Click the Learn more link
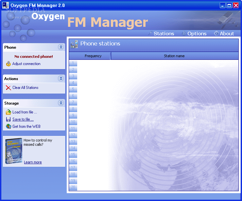Image resolution: width=242 pixels, height=201 pixels. 33,162
